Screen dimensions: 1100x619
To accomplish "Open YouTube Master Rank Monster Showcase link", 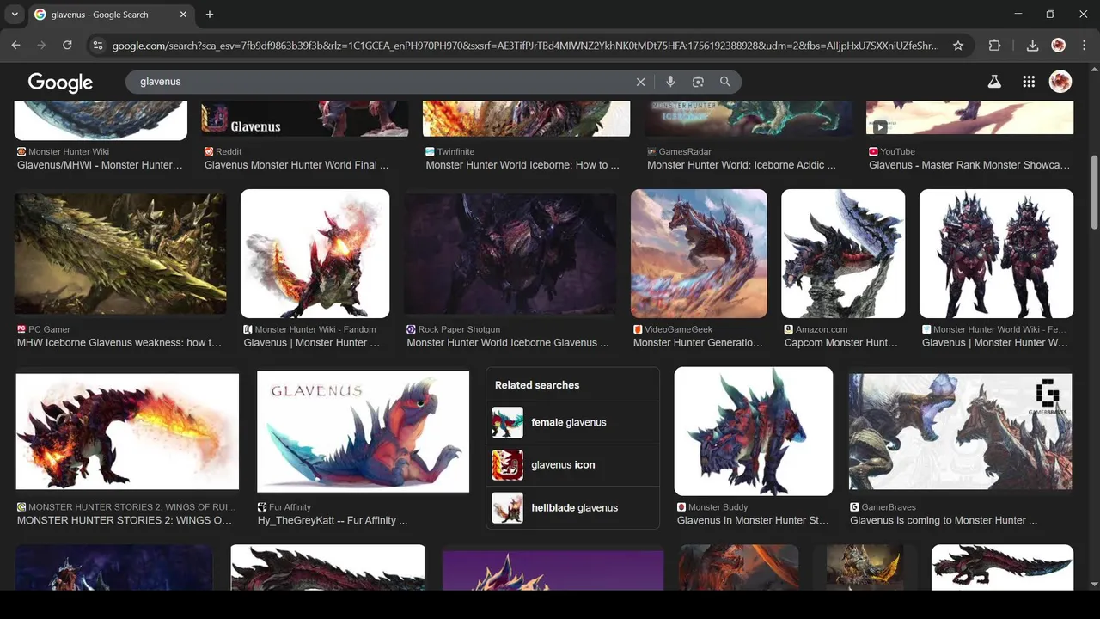I will point(969,165).
